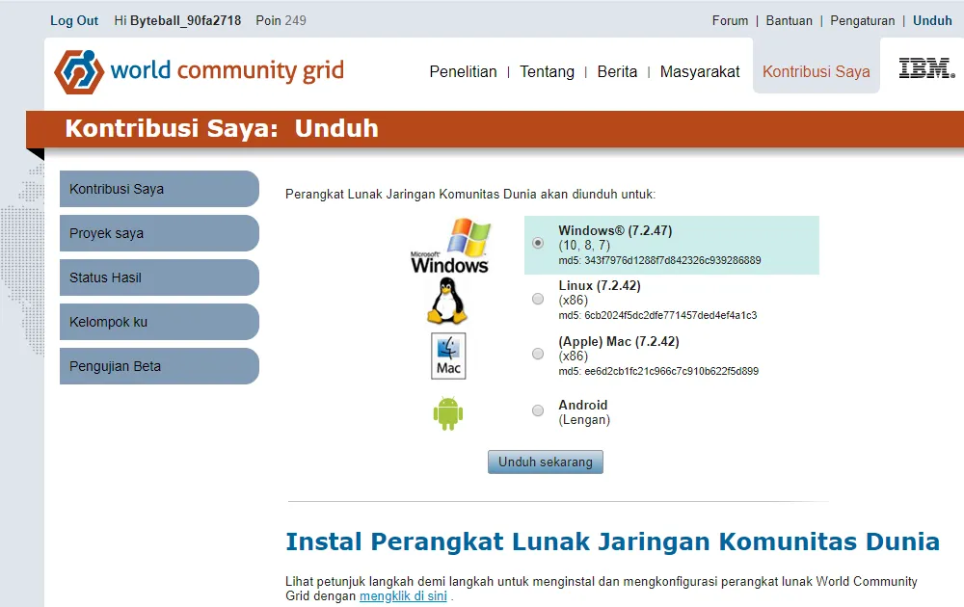Open the Penelitian menu

(463, 72)
